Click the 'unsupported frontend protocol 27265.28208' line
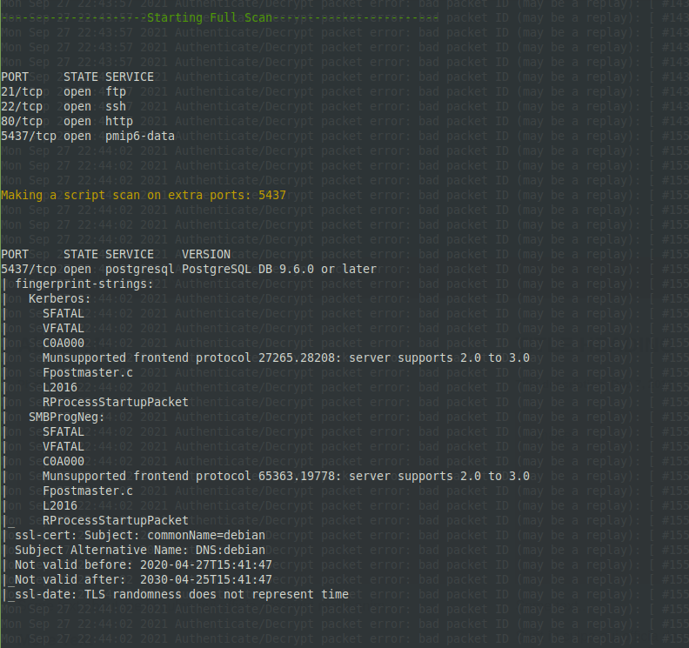Screen dimensions: 689x648 click(286, 358)
